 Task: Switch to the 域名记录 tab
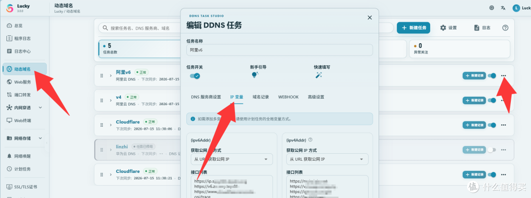[261, 97]
